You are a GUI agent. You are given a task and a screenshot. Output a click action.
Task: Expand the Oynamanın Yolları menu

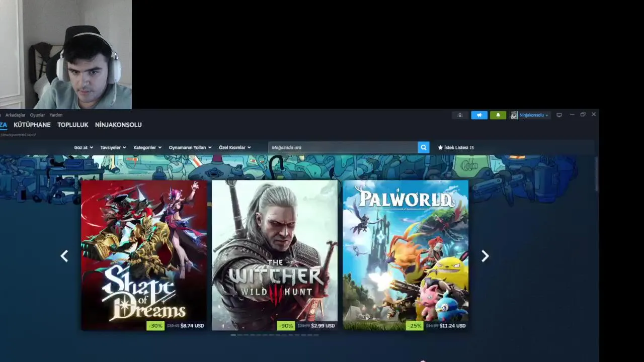[x=190, y=148]
